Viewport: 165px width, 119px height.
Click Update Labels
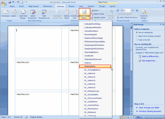click(98, 18)
